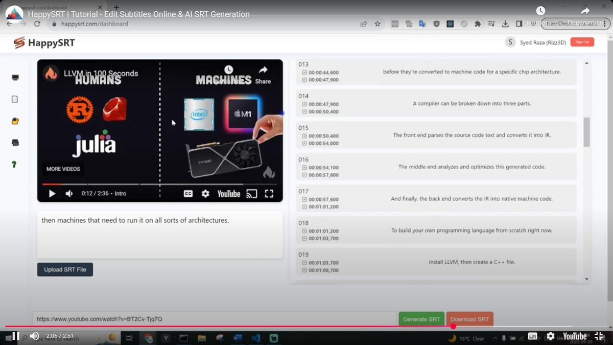This screenshot has width=613, height=345.
Task: Open Syed Raza profile avatar
Action: [510, 42]
